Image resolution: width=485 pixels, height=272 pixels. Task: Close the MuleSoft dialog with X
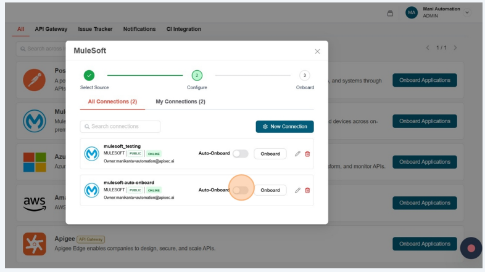pyautogui.click(x=317, y=51)
